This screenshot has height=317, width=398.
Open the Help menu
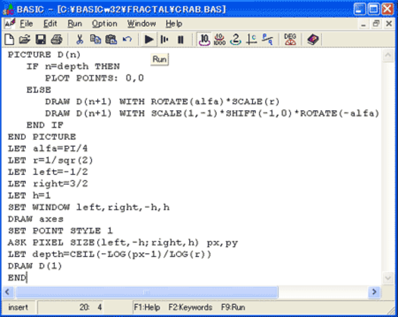click(x=174, y=24)
